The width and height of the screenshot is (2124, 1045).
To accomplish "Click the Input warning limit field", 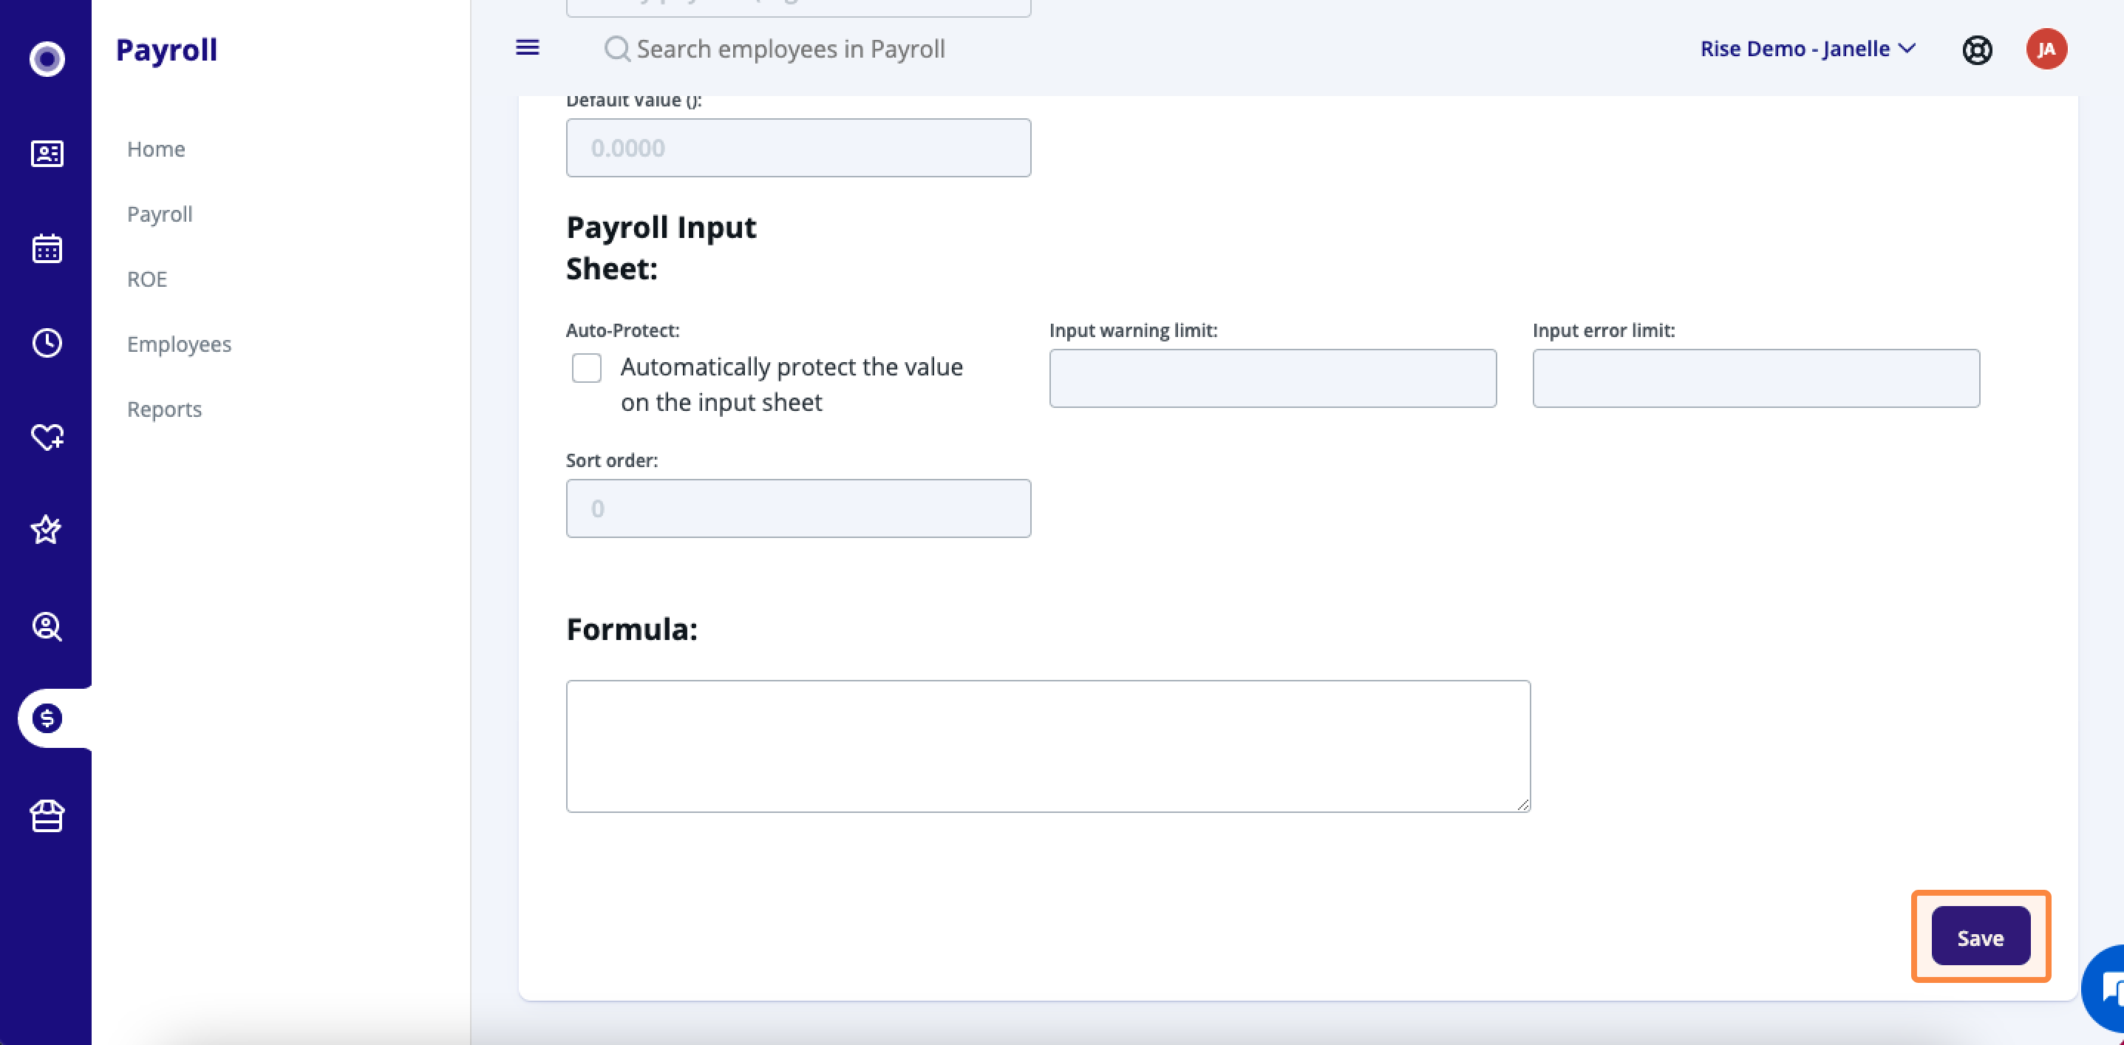I will click(x=1272, y=378).
